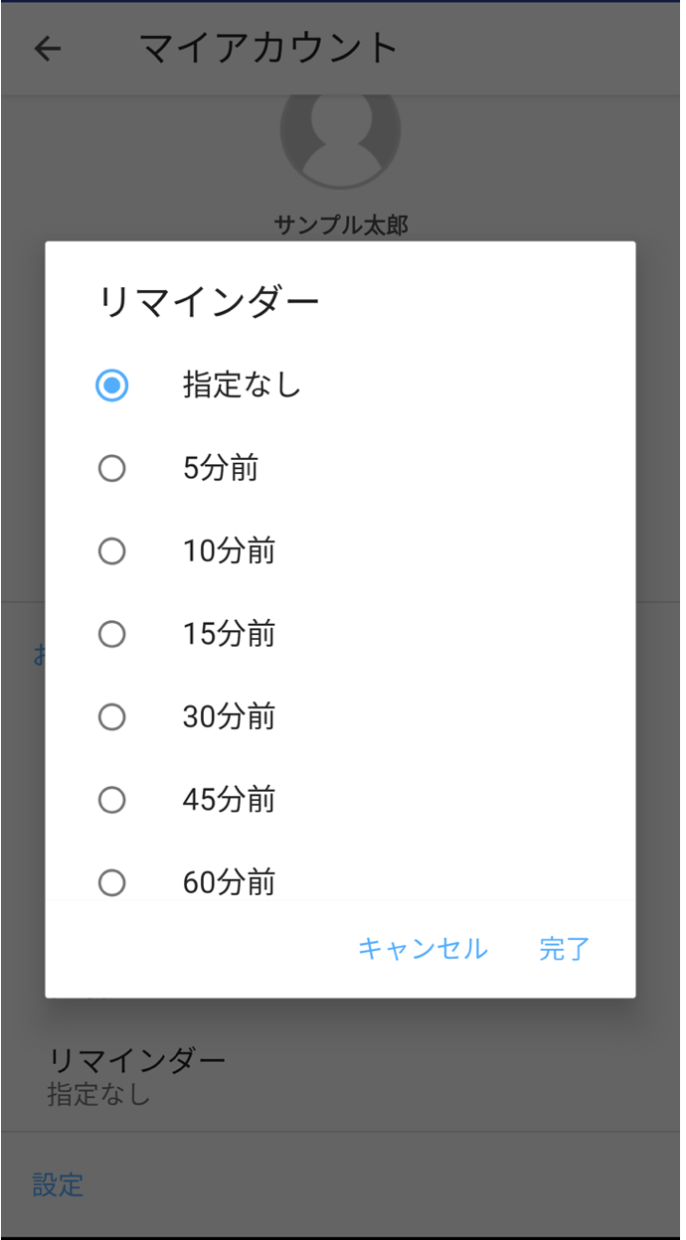Choose the 5分前 reminder option
This screenshot has height=1240, width=686.
(111, 469)
